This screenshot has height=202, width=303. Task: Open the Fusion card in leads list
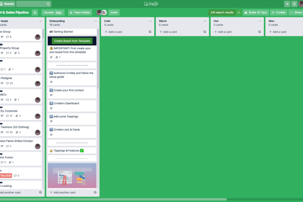click(20, 159)
